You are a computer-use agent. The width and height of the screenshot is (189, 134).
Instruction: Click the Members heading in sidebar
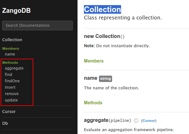pos(11,48)
